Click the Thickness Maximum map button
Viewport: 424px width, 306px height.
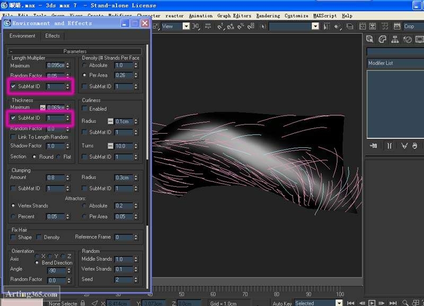[x=42, y=108]
